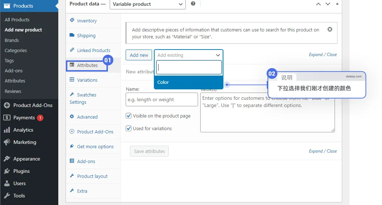Click the Payments notification badge
The width and height of the screenshot is (382, 205).
(x=40, y=118)
